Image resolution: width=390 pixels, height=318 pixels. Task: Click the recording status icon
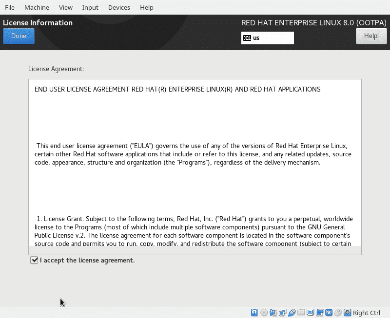320,312
